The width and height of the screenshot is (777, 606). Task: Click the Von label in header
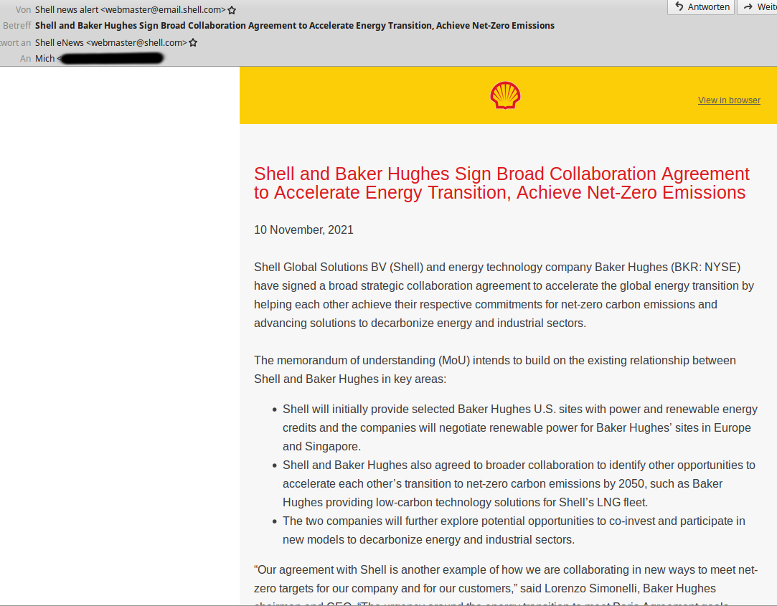pos(23,10)
